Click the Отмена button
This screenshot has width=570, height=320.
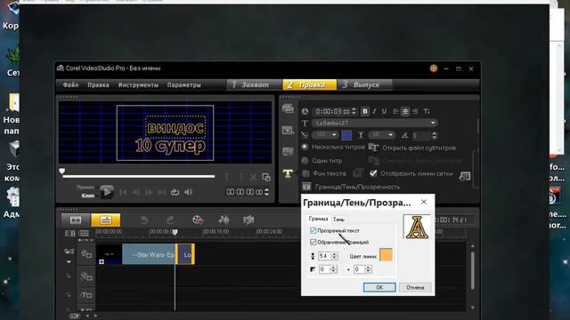415,287
